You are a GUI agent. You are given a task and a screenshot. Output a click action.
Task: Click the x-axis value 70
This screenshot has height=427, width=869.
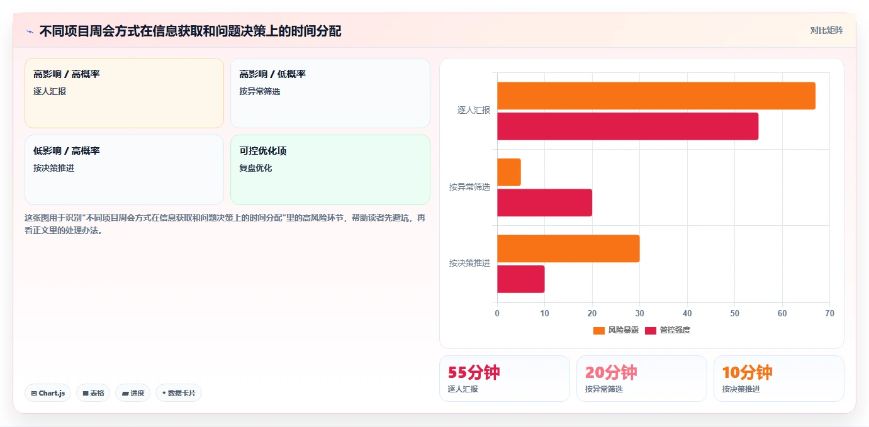[x=829, y=313]
